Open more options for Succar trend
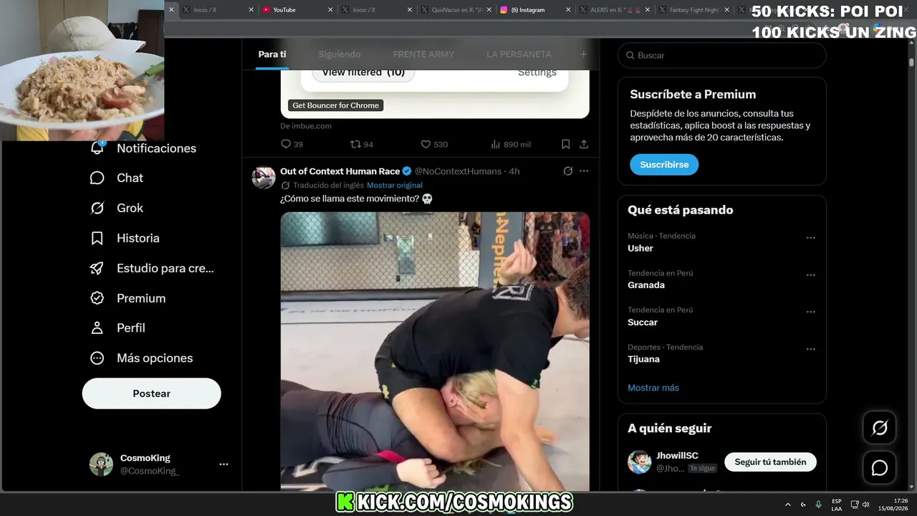 point(811,312)
